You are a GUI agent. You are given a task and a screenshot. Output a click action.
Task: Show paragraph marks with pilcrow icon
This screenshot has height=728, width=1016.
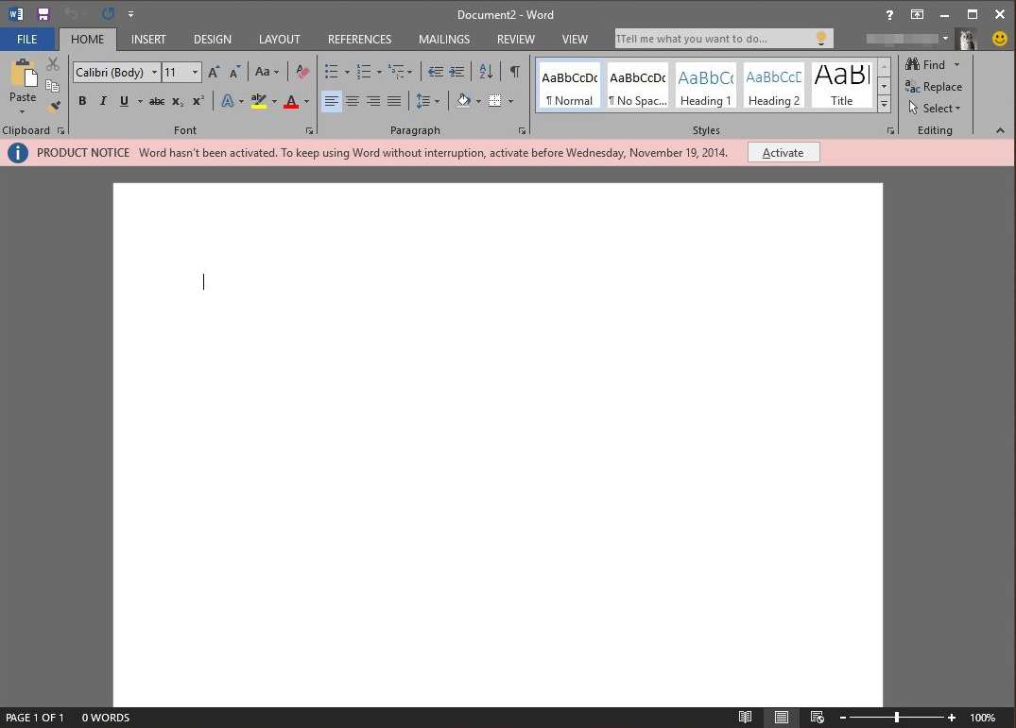pos(514,72)
